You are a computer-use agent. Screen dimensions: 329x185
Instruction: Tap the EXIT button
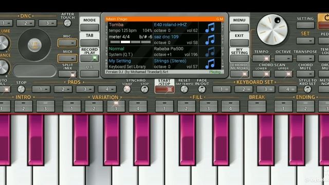[239, 43]
